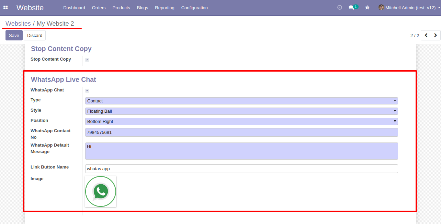Click the Link Button Name label
Screen dimensions: 441x224
(50, 167)
